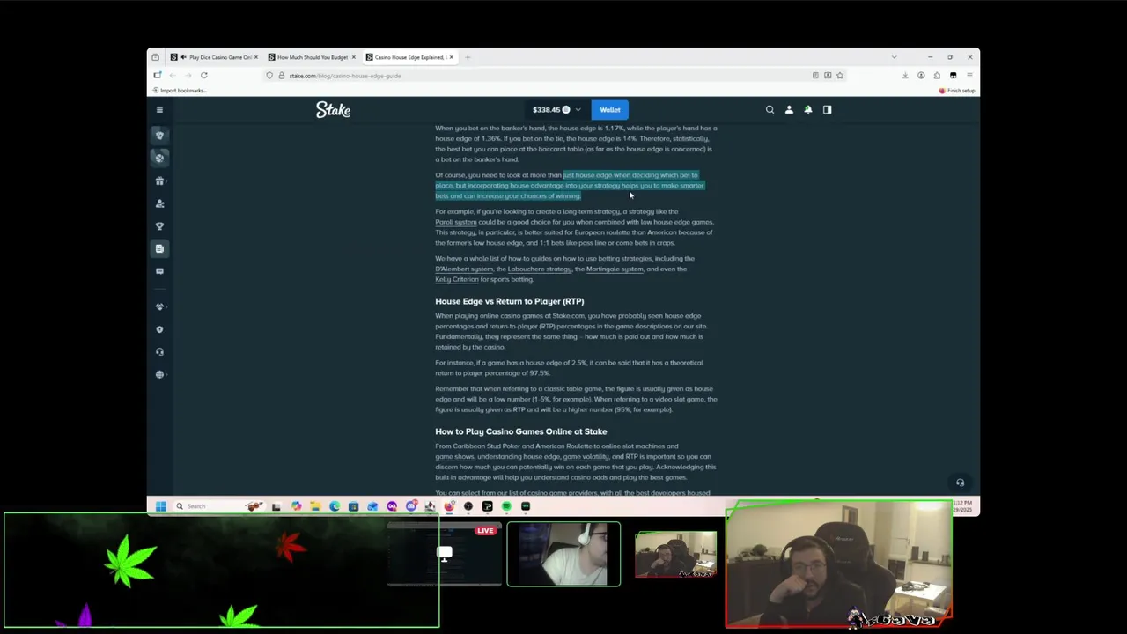The height and width of the screenshot is (634, 1127).
Task: Open the list all tabs chevron
Action: click(x=894, y=57)
